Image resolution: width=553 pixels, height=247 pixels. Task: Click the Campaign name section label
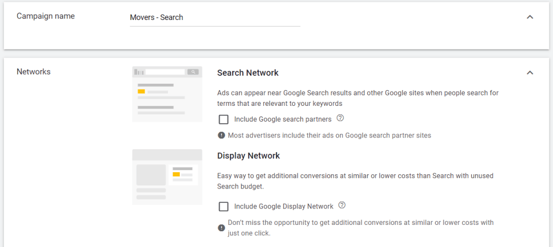pyautogui.click(x=46, y=16)
